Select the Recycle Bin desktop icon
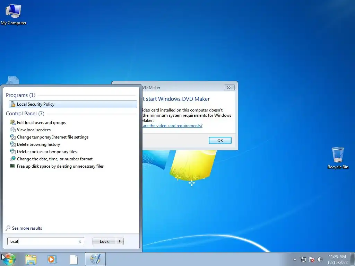The width and height of the screenshot is (355, 266). [338, 158]
